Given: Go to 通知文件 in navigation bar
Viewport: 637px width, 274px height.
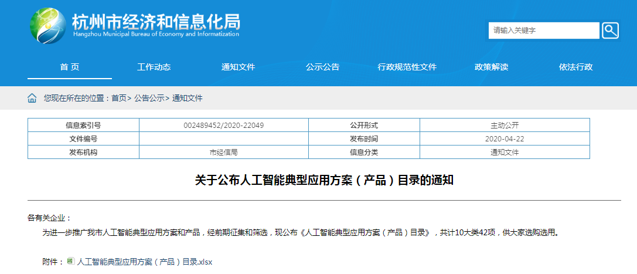Looking at the screenshot, I should pyautogui.click(x=238, y=67).
